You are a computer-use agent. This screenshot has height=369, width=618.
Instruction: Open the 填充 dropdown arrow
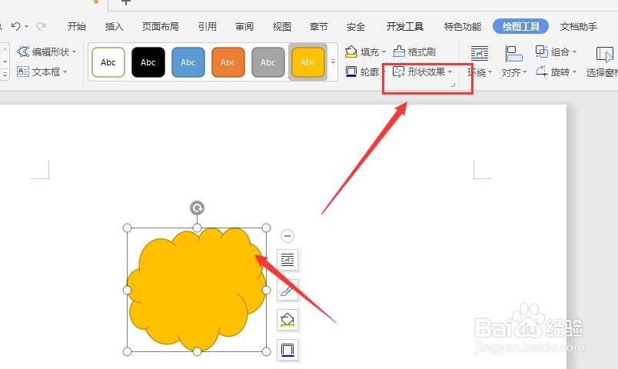tap(384, 52)
